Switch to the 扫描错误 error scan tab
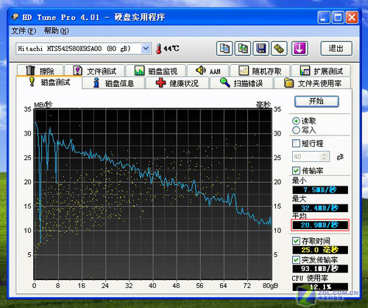Image resolution: width=368 pixels, height=308 pixels. (241, 83)
